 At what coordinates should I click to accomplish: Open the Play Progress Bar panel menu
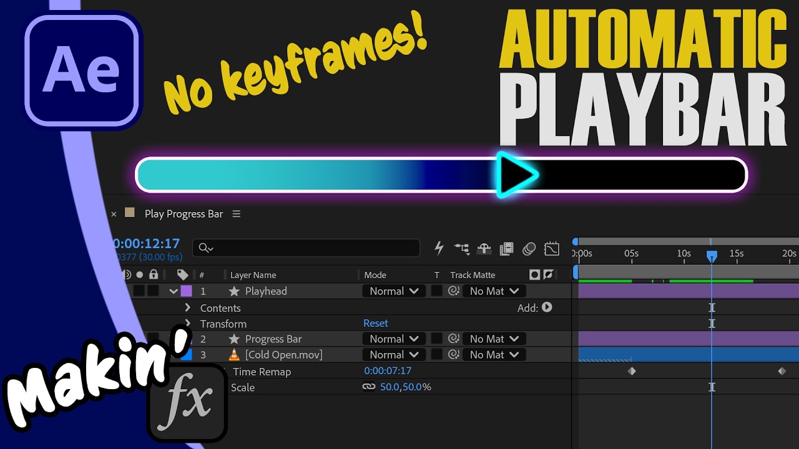pos(237,214)
